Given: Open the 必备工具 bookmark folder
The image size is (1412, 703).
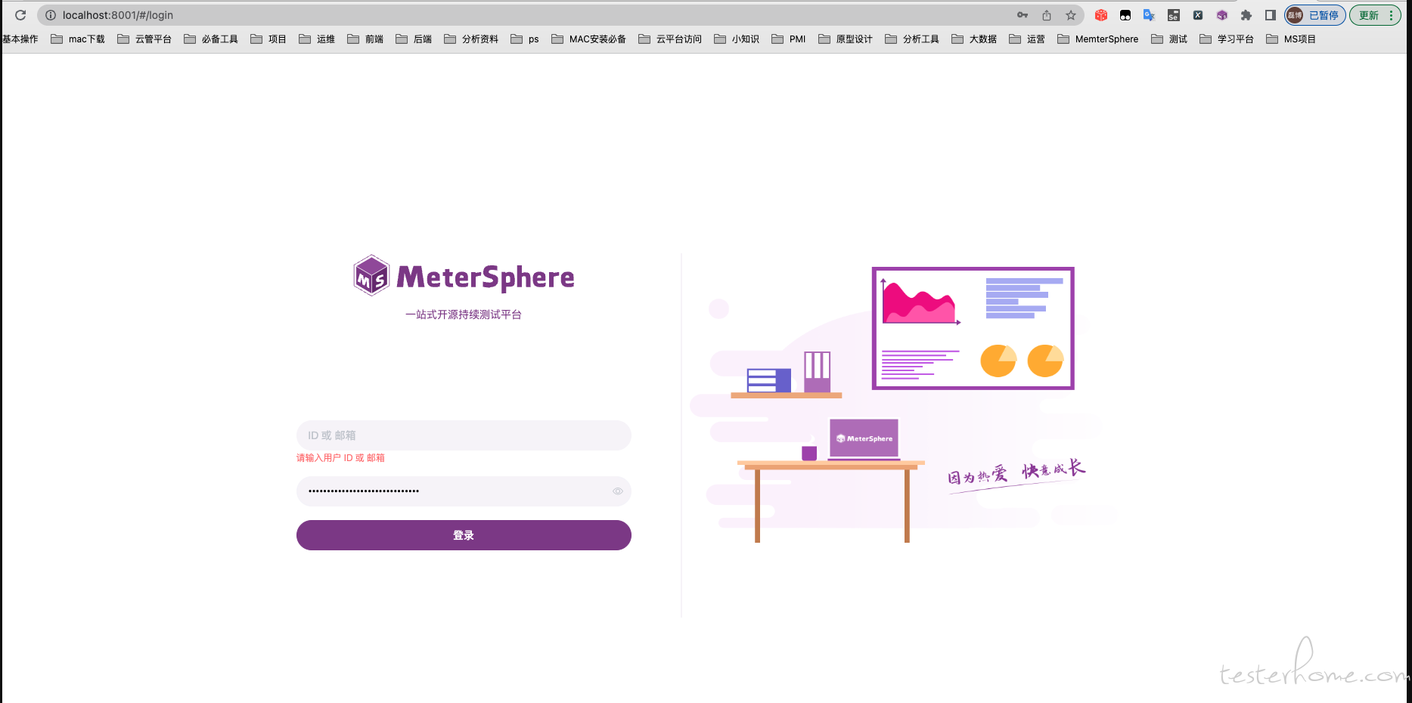Looking at the screenshot, I should [x=211, y=39].
